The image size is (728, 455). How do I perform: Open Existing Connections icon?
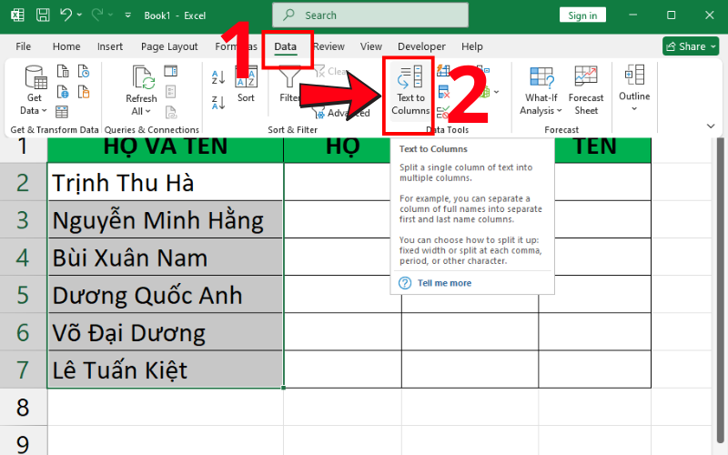84,92
